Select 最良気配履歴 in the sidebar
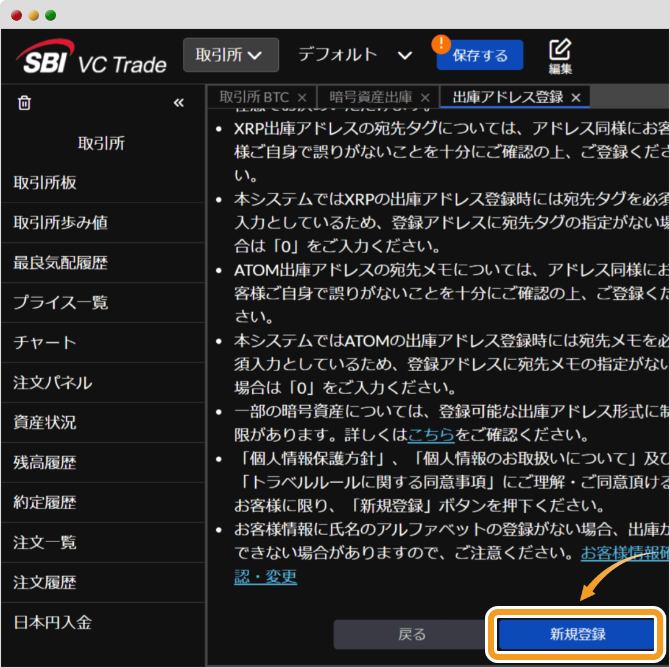The image size is (670, 668). [x=102, y=263]
